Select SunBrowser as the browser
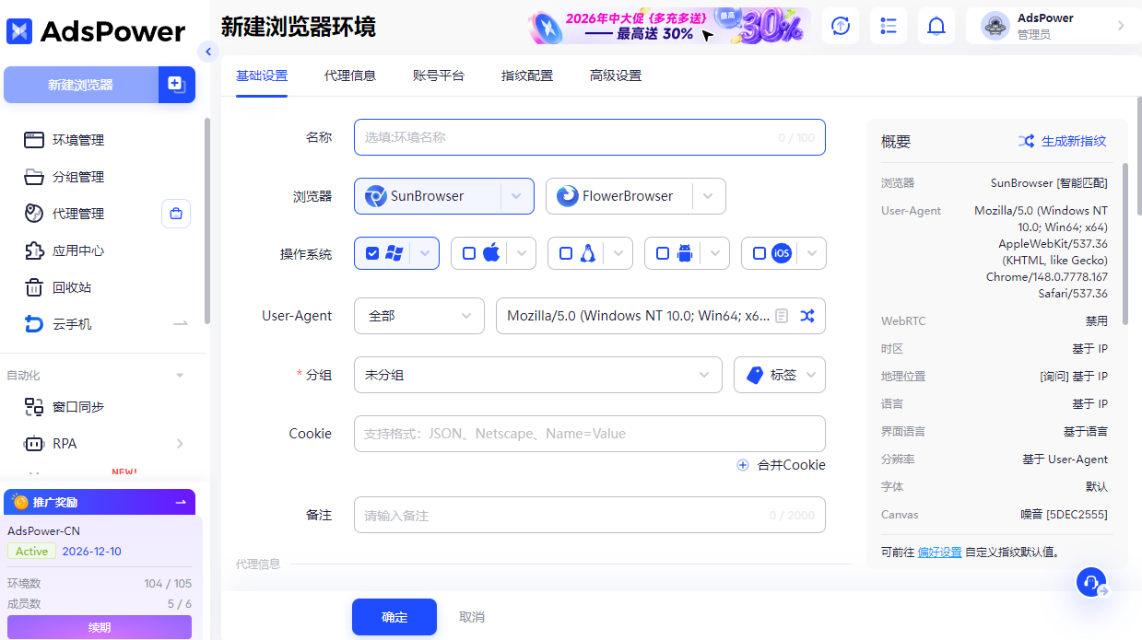Screen dimensions: 1142x640 click(x=428, y=196)
